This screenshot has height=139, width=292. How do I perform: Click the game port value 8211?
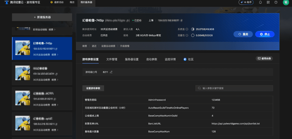pos(105,72)
